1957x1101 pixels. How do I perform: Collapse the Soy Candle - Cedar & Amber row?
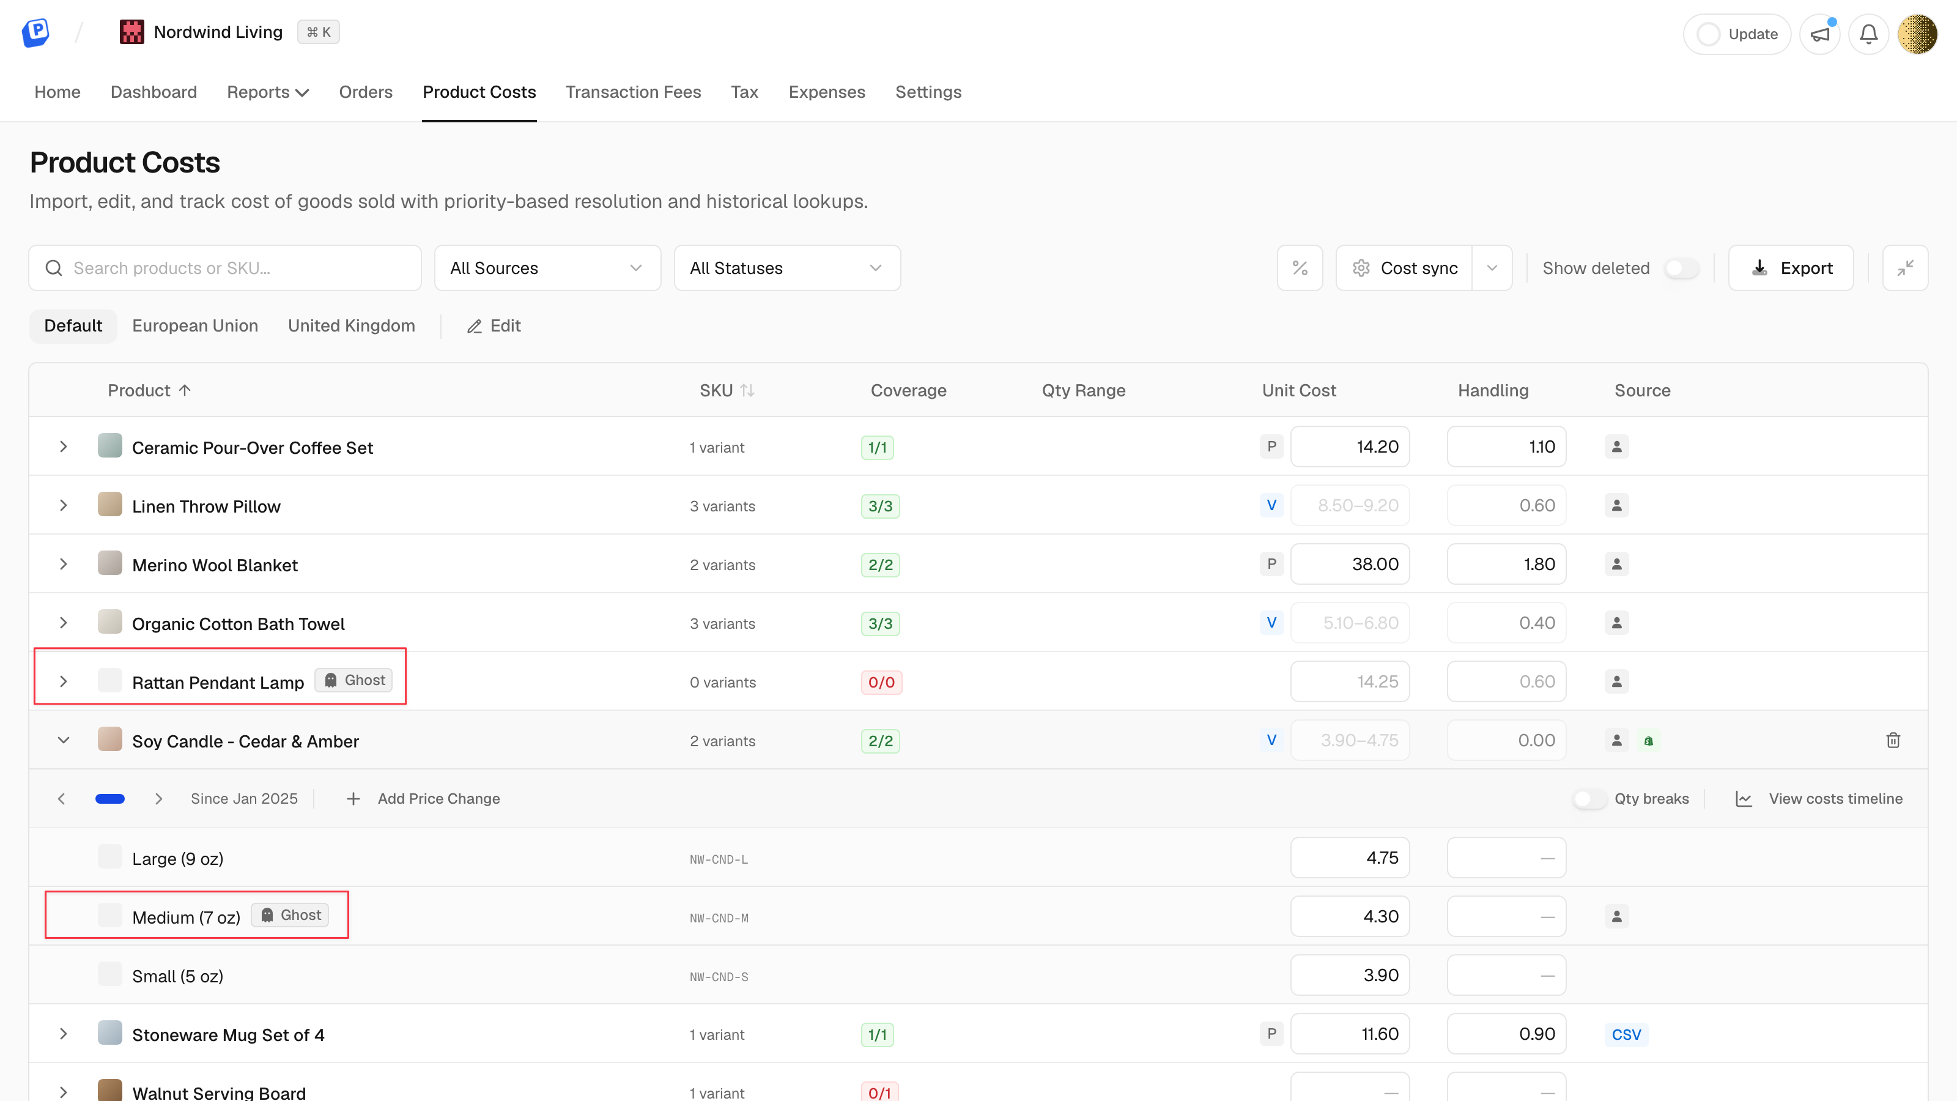point(64,740)
